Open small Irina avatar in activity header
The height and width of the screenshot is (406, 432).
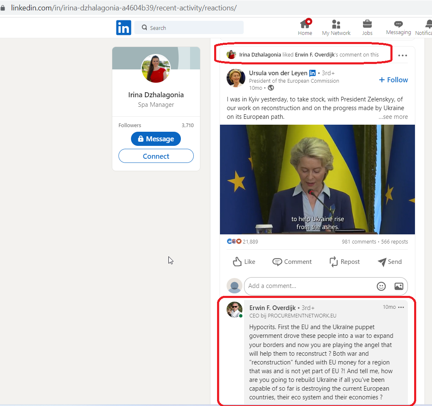(x=232, y=54)
